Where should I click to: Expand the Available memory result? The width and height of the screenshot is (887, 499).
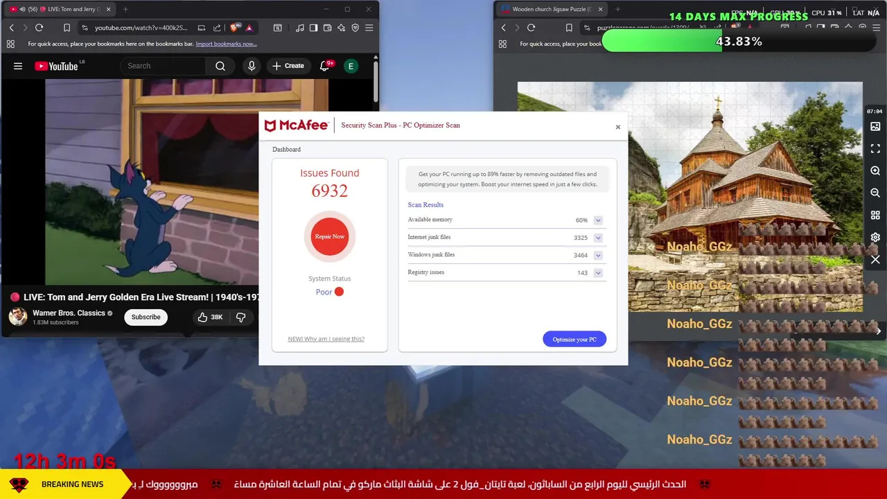[x=598, y=220]
